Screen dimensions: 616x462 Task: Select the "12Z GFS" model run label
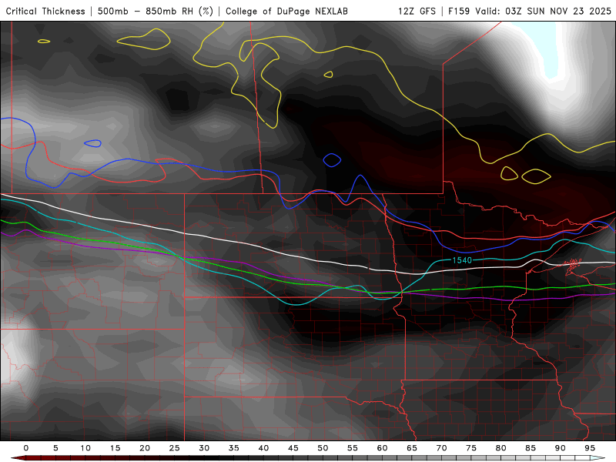(417, 12)
